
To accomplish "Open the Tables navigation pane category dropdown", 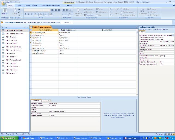I will [24, 27].
